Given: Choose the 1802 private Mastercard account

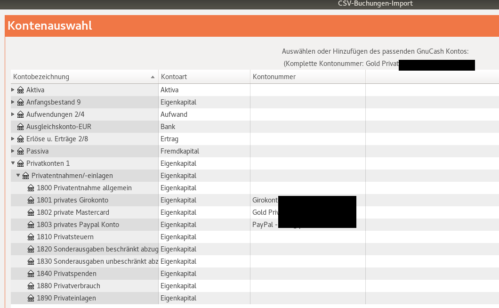Looking at the screenshot, I should [255, 212].
